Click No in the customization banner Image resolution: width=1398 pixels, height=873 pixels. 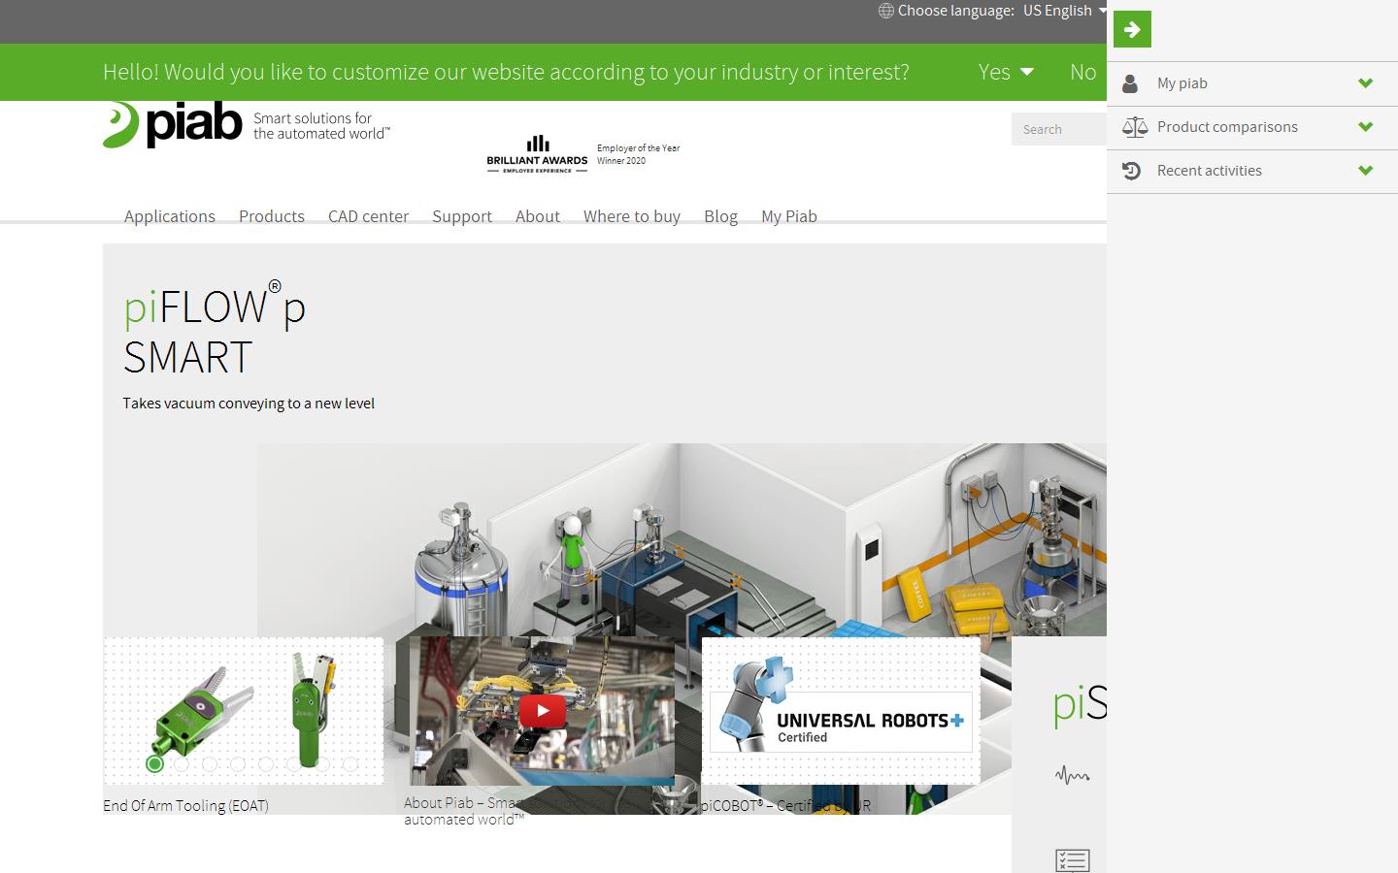click(1082, 72)
